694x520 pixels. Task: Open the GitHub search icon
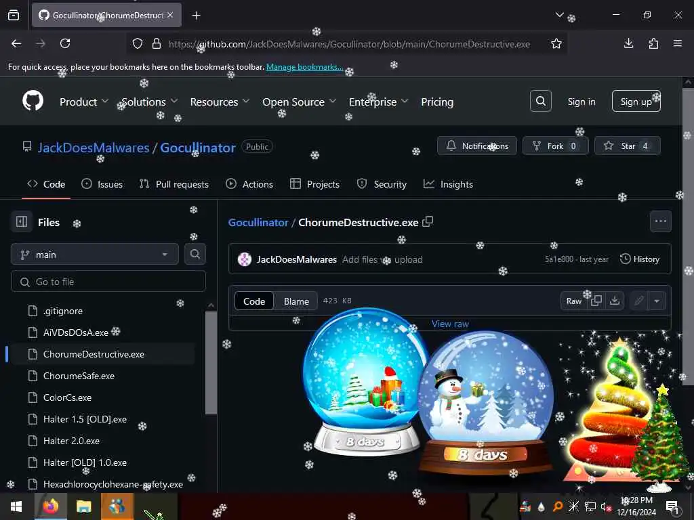(540, 102)
